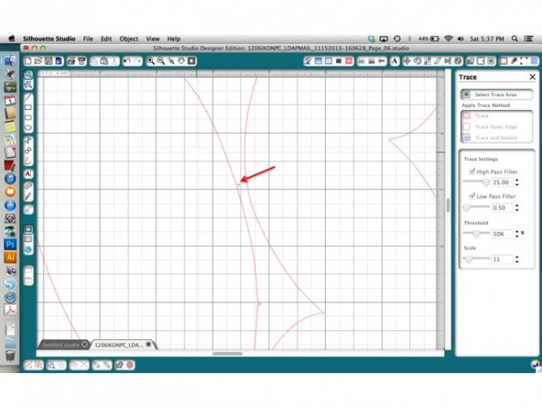
Task: Click the blue SD card save icon
Action: [x=59, y=61]
